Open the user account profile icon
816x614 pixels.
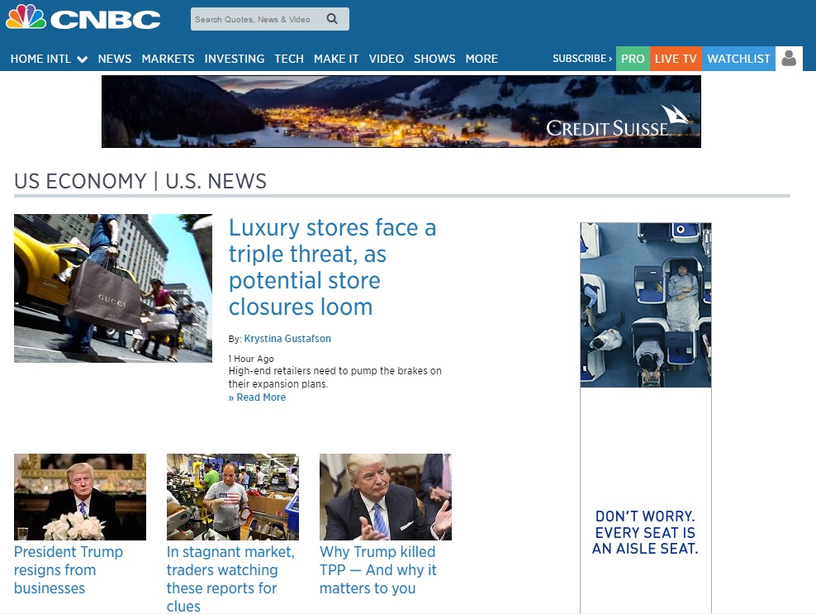(x=789, y=59)
